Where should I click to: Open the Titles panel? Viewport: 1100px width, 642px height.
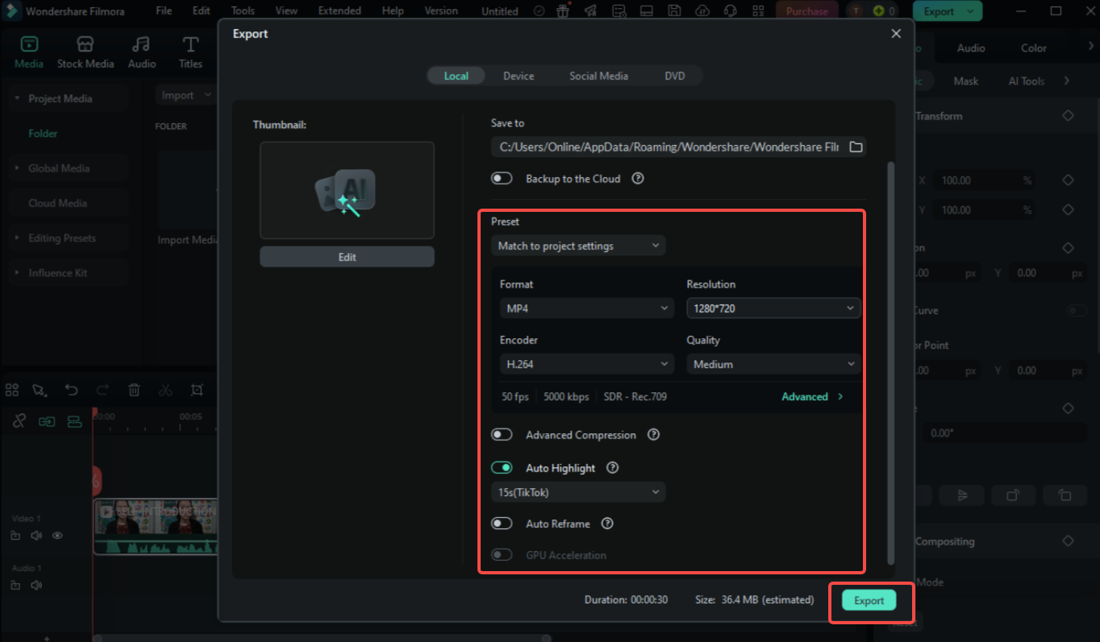coord(190,52)
